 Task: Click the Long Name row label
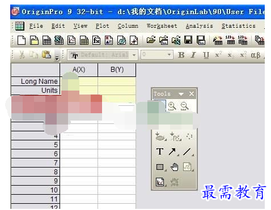[x=35, y=82]
